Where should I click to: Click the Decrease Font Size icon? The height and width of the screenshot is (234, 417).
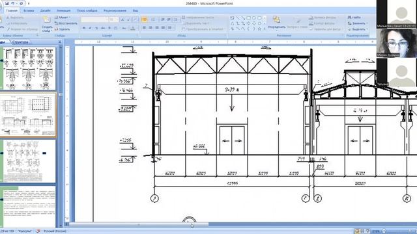[x=128, y=19]
